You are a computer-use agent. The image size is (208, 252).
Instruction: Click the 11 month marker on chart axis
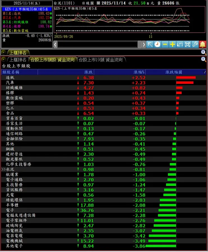[x=151, y=37]
